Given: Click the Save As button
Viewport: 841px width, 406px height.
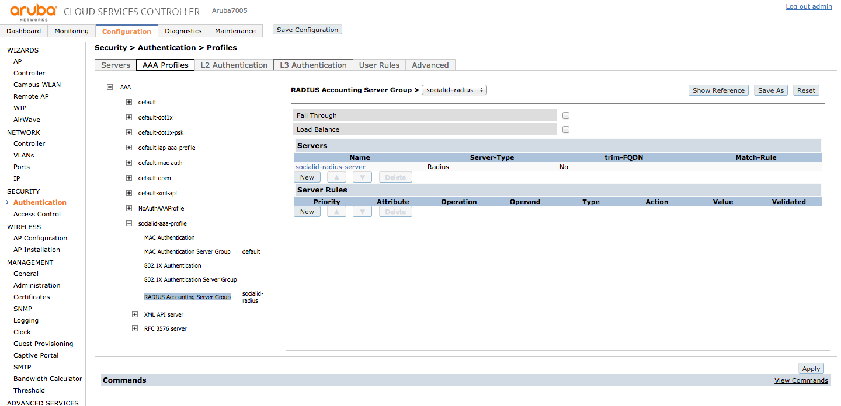Looking at the screenshot, I should [771, 90].
